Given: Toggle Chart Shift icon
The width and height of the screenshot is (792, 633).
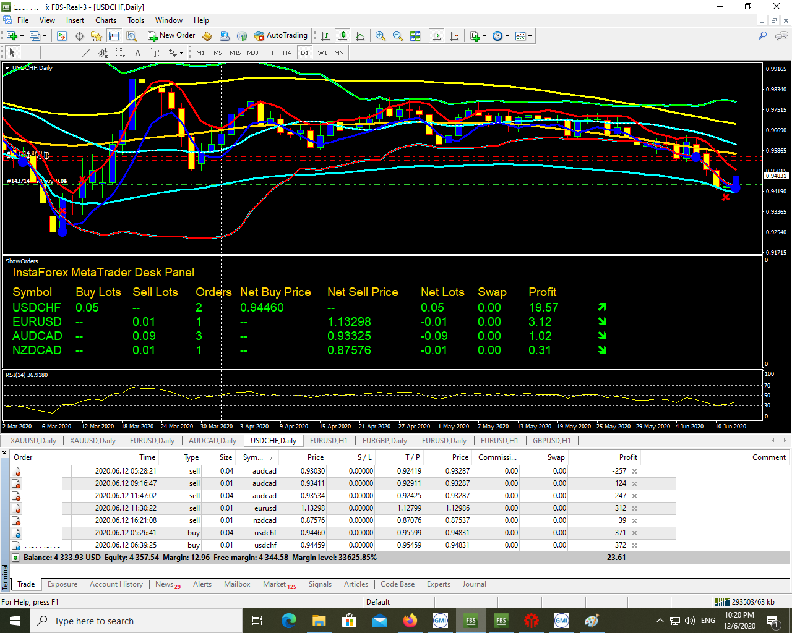Looking at the screenshot, I should 454,36.
